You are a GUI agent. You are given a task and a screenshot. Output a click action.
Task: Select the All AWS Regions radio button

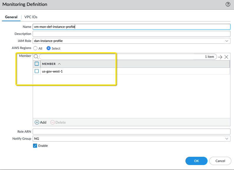pos(35,48)
